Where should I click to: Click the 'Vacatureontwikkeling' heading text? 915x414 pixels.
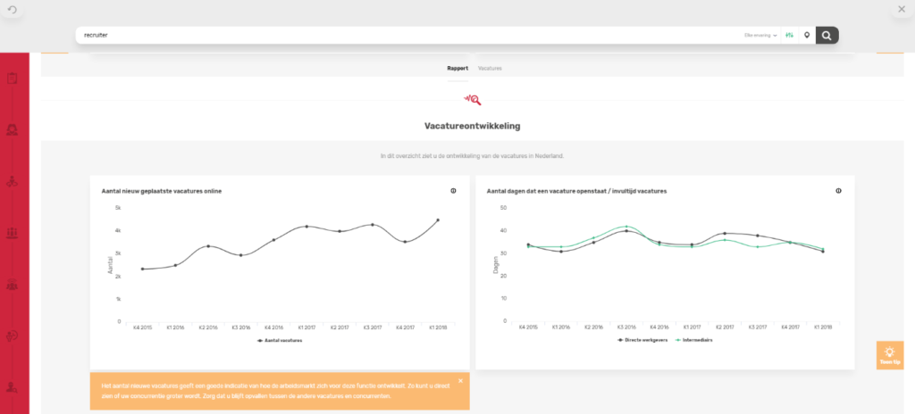[x=472, y=126]
